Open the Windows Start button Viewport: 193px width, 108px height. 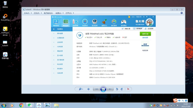[4, 105]
